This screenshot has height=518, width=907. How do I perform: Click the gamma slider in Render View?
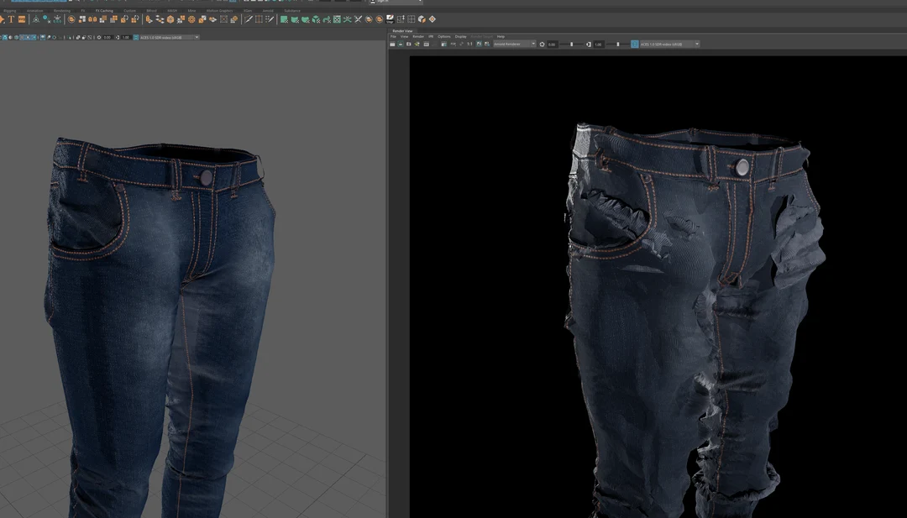(x=617, y=44)
